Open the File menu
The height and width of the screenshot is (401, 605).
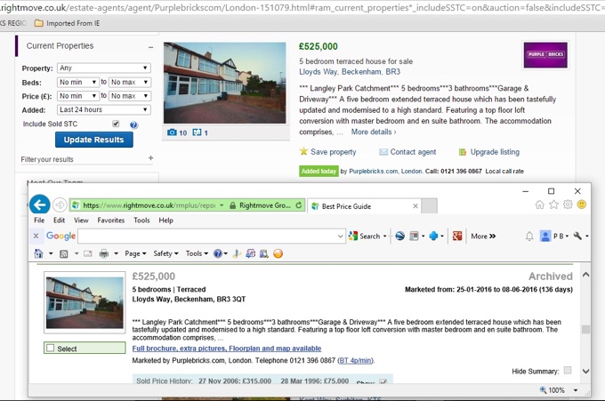point(39,221)
